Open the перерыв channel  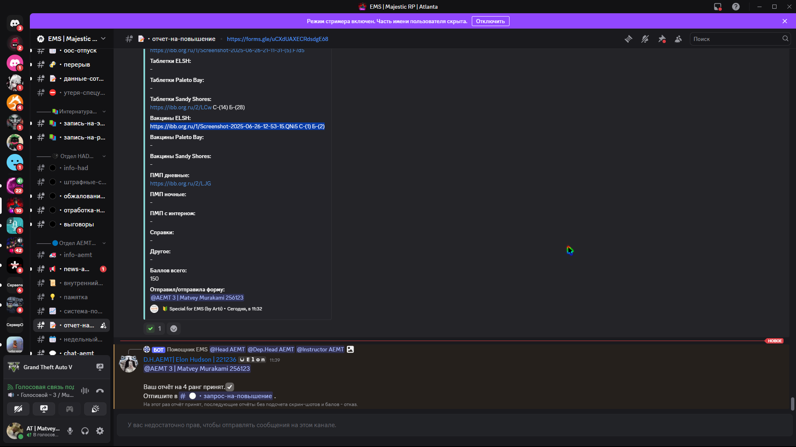[x=71, y=65]
